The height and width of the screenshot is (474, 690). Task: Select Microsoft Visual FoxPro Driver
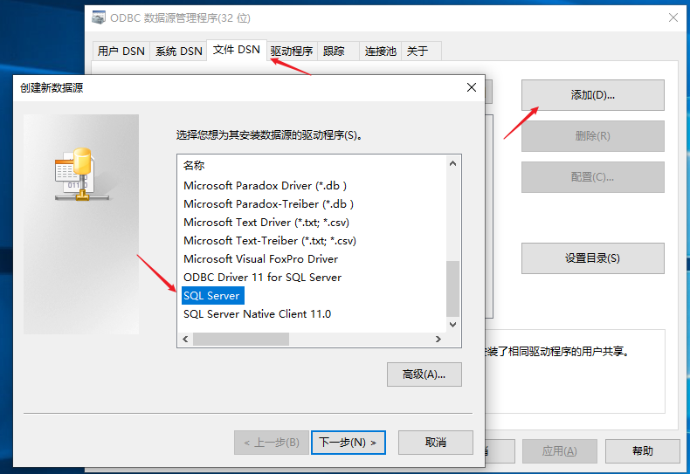coord(260,259)
